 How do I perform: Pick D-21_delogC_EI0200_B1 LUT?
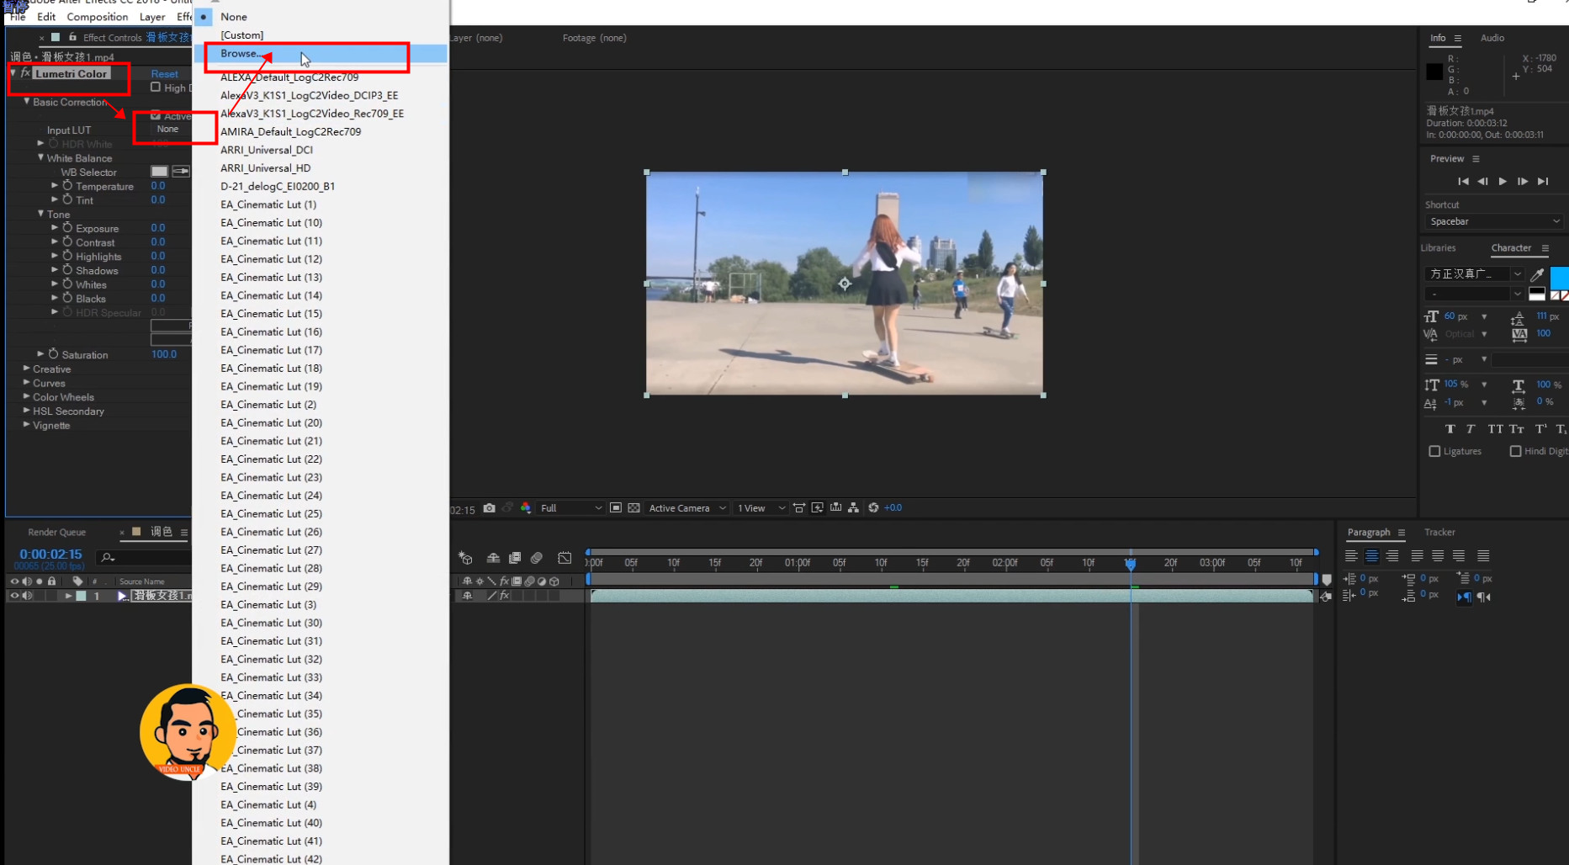click(321, 187)
